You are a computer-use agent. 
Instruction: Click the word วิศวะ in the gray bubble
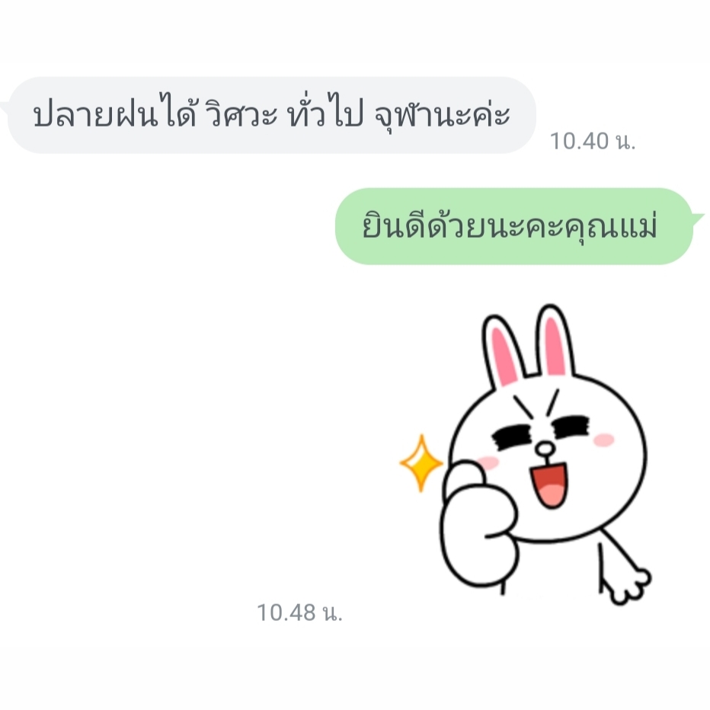pyautogui.click(x=241, y=114)
